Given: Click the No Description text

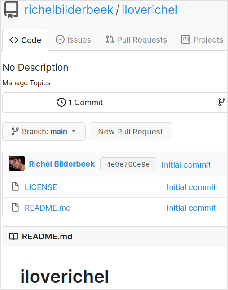Looking at the screenshot, I should click(x=35, y=67).
